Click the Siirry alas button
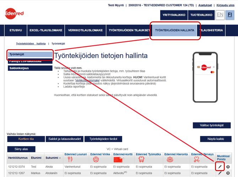Screen dimensions: 238x177 click(x=21, y=149)
